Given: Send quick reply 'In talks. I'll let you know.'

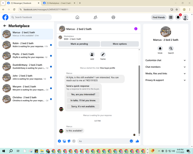Looking at the screenshot, I should [83, 100].
